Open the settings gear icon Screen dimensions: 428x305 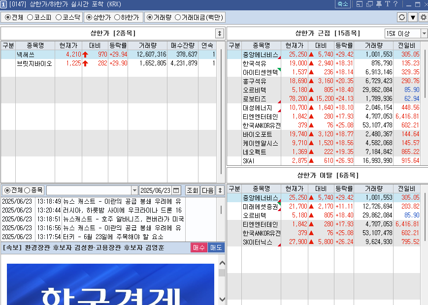click(x=424, y=17)
